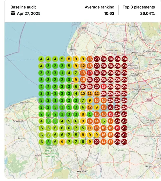Viewport: 161px width, 181px height.
Task: Click the Rhyl map label
Action: pos(12,106)
